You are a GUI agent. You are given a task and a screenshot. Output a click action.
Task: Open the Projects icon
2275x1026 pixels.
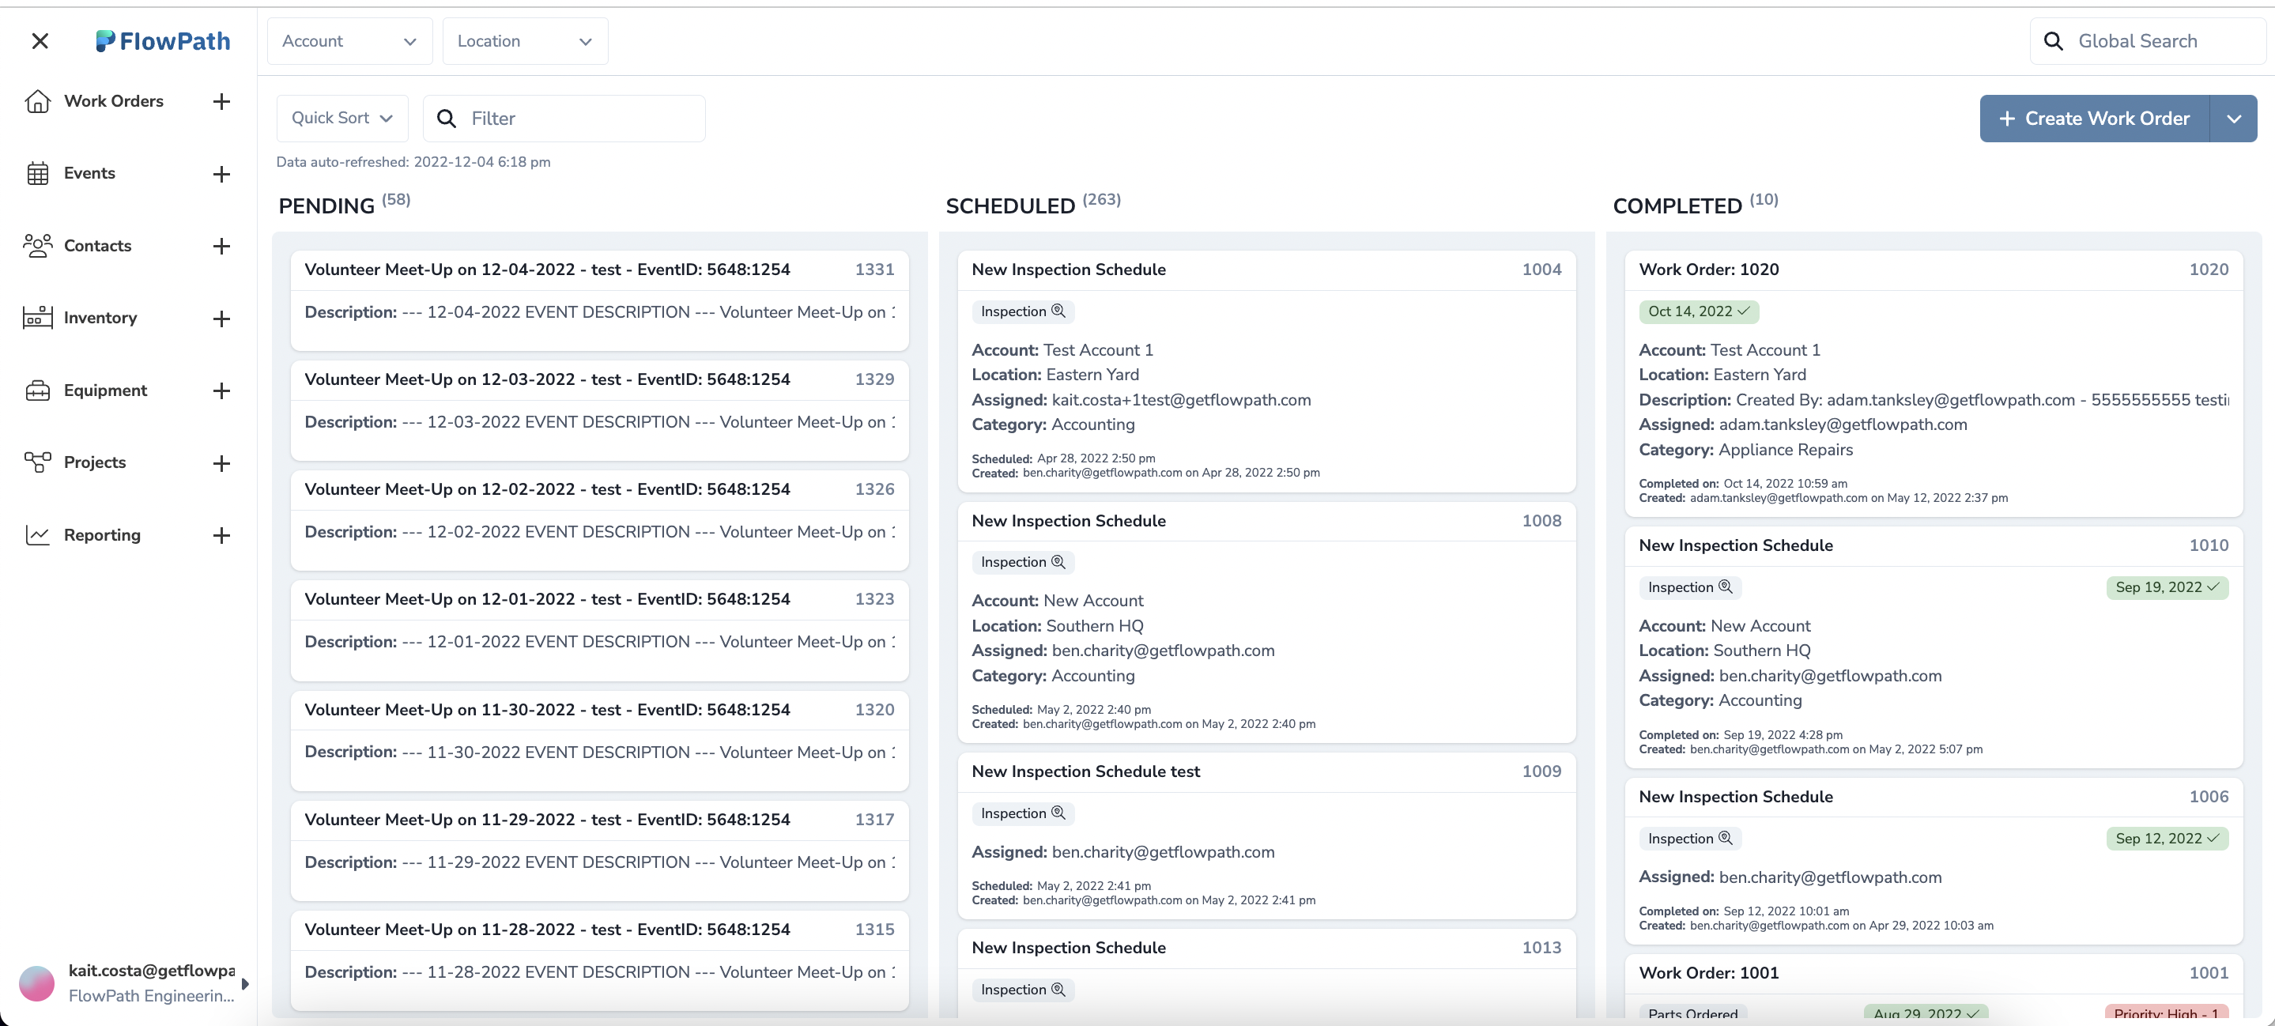pos(37,462)
